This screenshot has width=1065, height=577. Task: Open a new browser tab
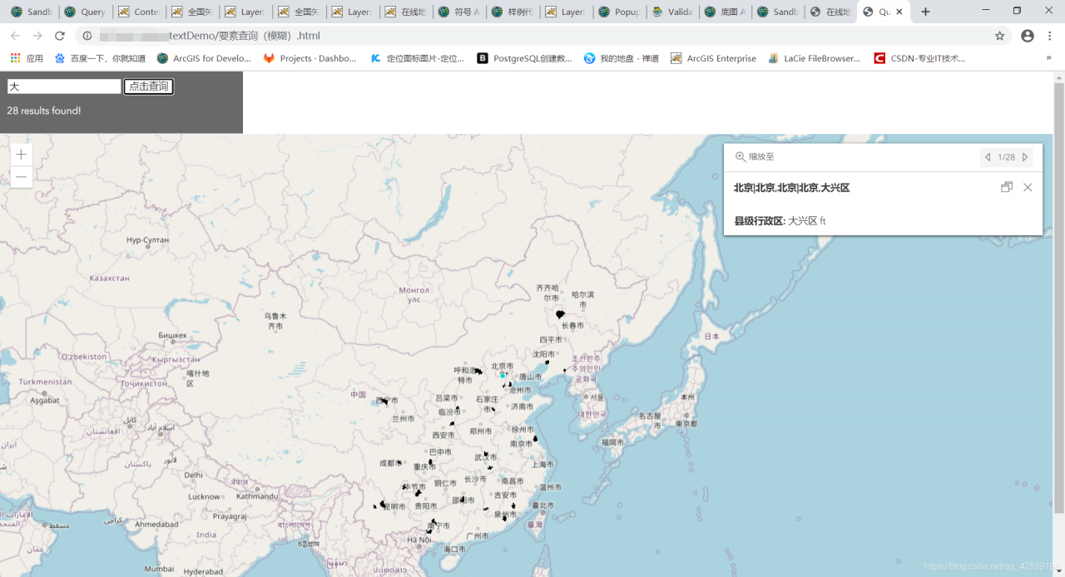[x=925, y=12]
